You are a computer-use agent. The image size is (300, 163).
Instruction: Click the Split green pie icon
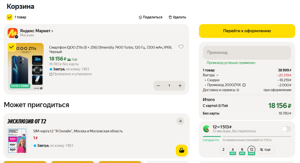click(x=206, y=129)
